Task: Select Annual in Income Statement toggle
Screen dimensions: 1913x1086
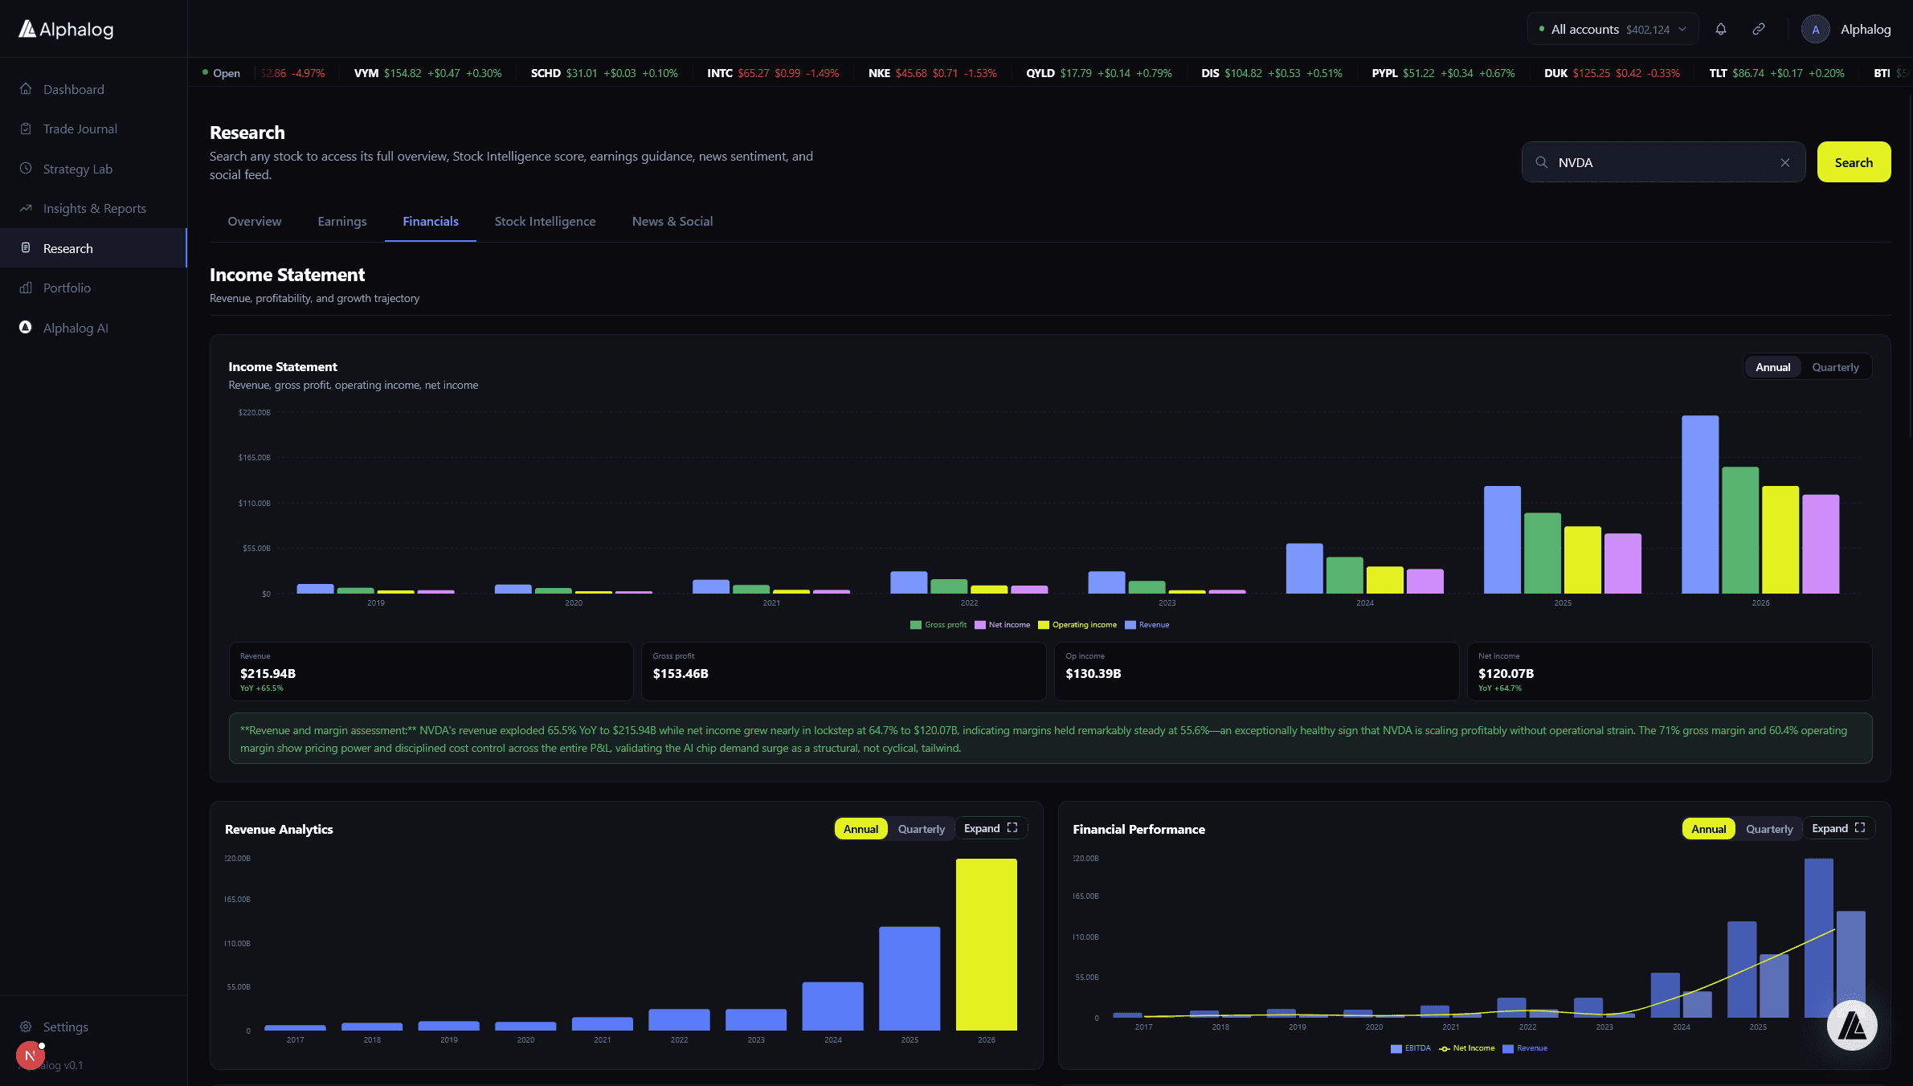Action: pos(1772,367)
